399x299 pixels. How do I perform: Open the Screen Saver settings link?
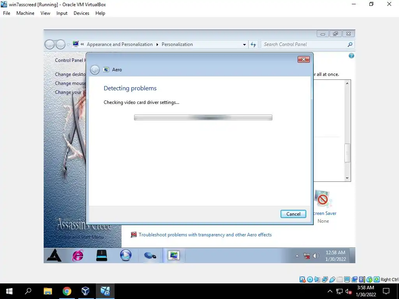[x=325, y=213]
